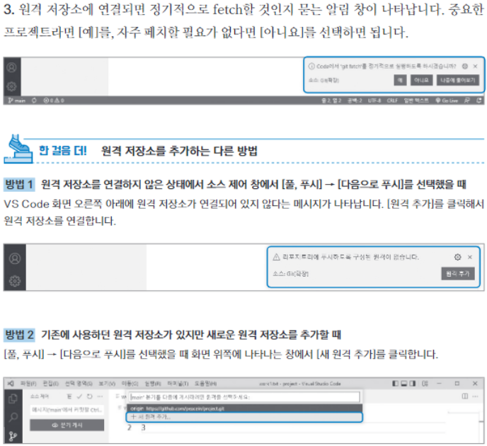This screenshot has height=446, width=487.
Task: Open the 도움말(H) menu
Action: coord(205,384)
